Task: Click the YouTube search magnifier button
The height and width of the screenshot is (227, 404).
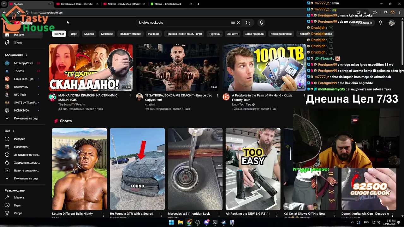Action: click(x=248, y=23)
